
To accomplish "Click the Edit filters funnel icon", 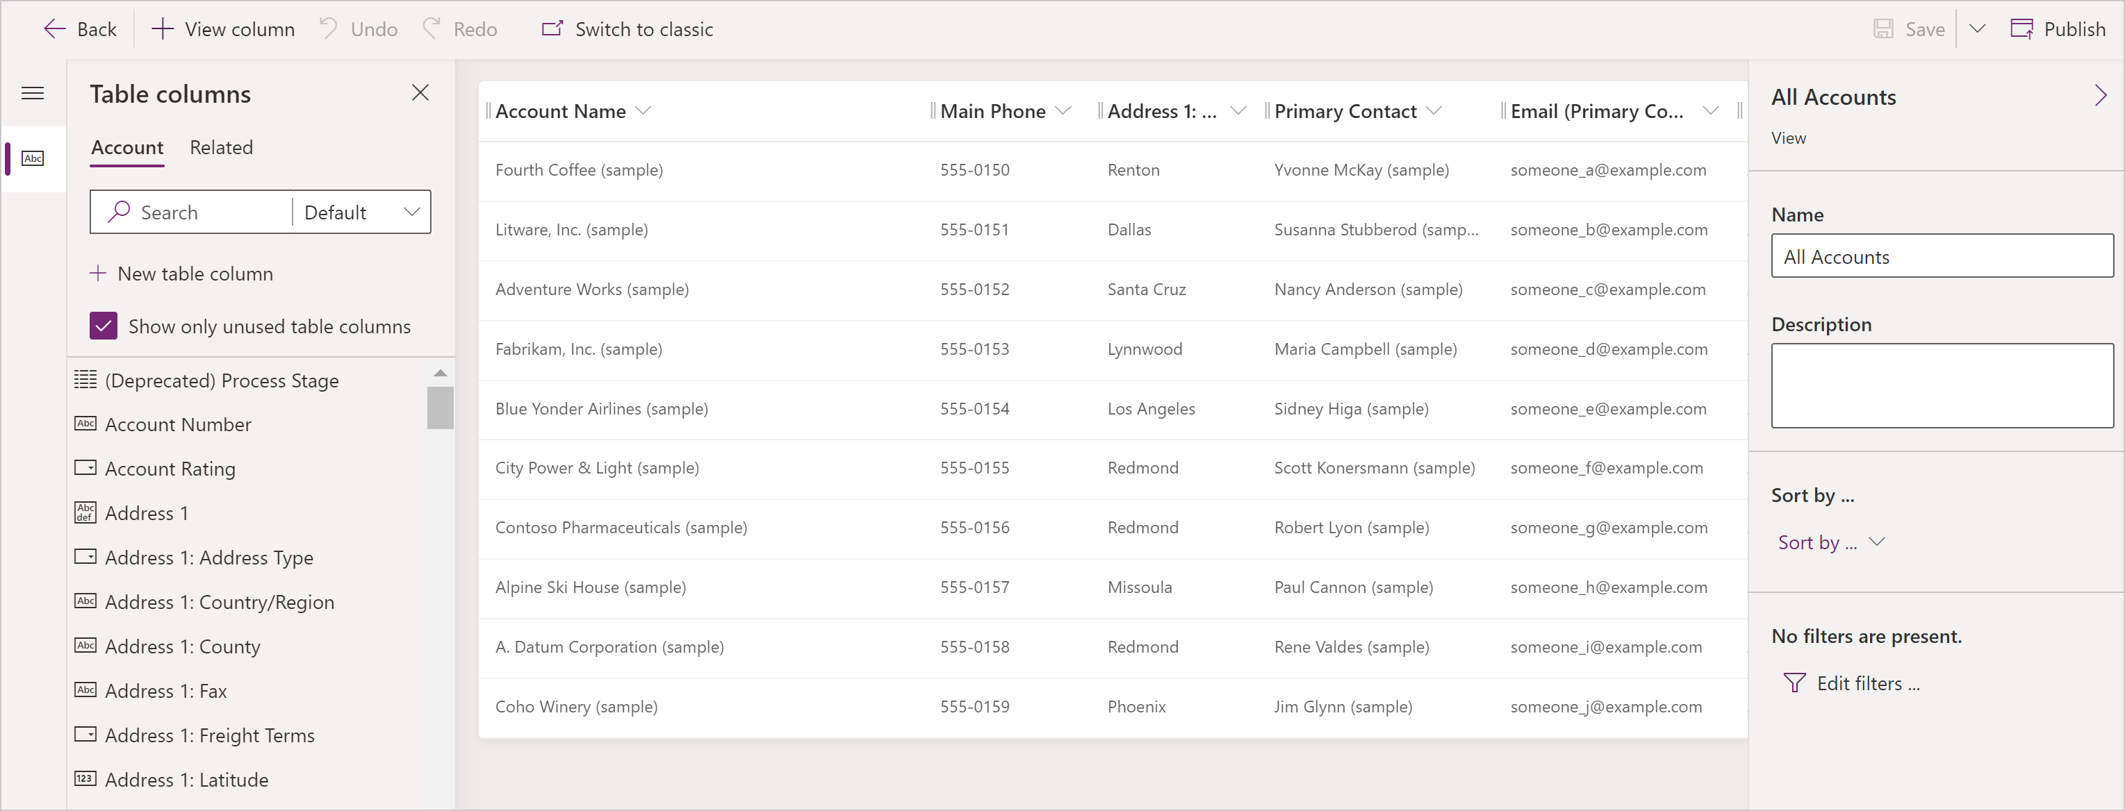I will pos(1791,683).
